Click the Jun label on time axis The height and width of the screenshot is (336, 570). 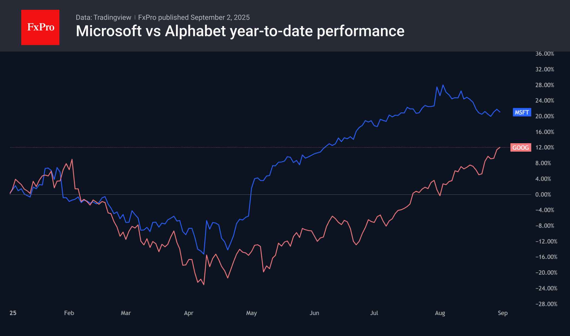coord(314,313)
